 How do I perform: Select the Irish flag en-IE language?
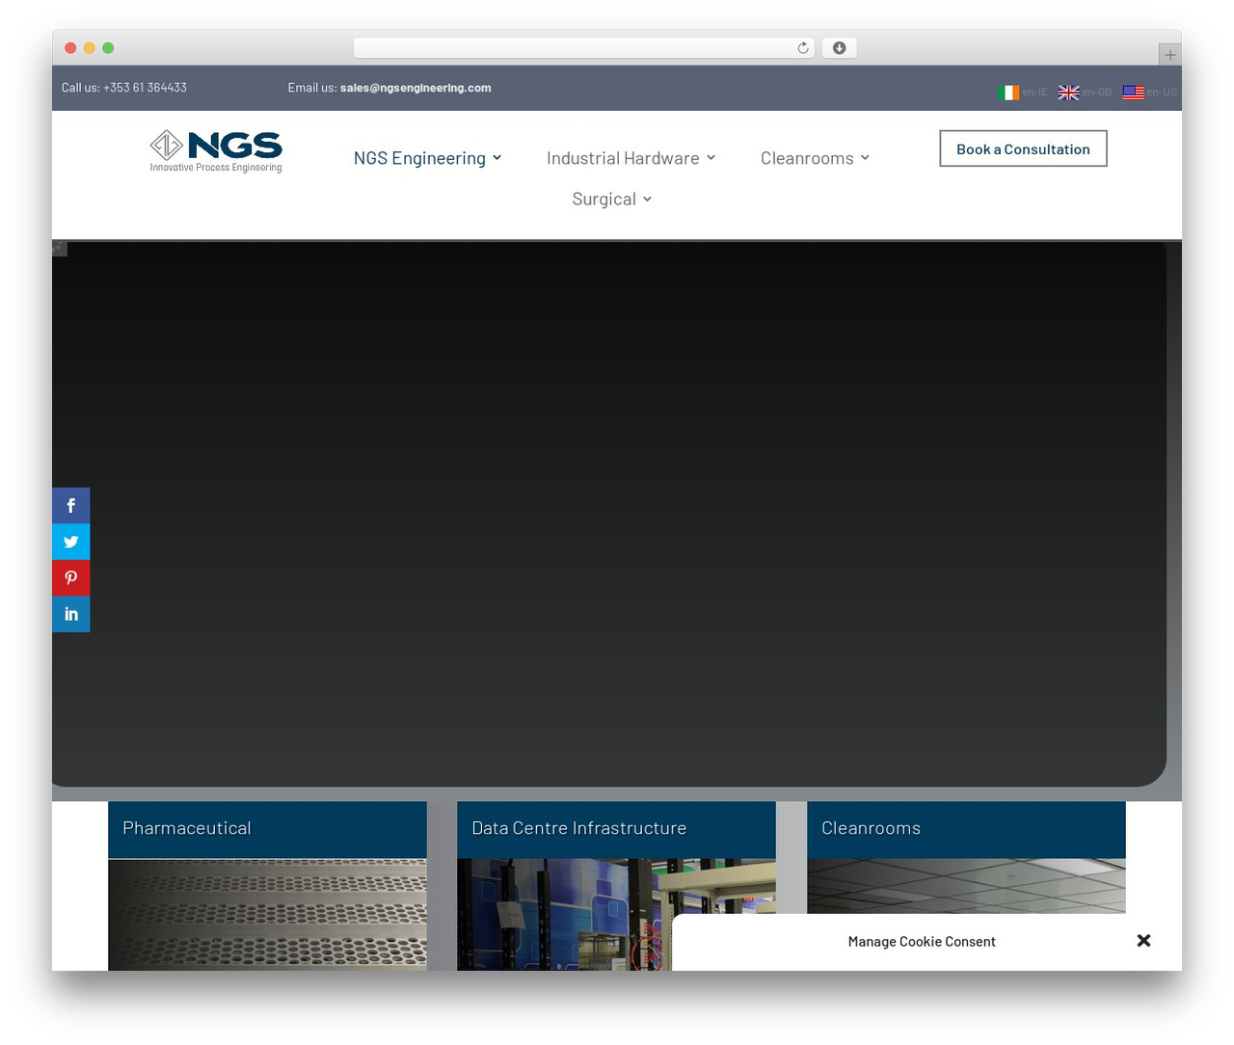[x=1023, y=93]
